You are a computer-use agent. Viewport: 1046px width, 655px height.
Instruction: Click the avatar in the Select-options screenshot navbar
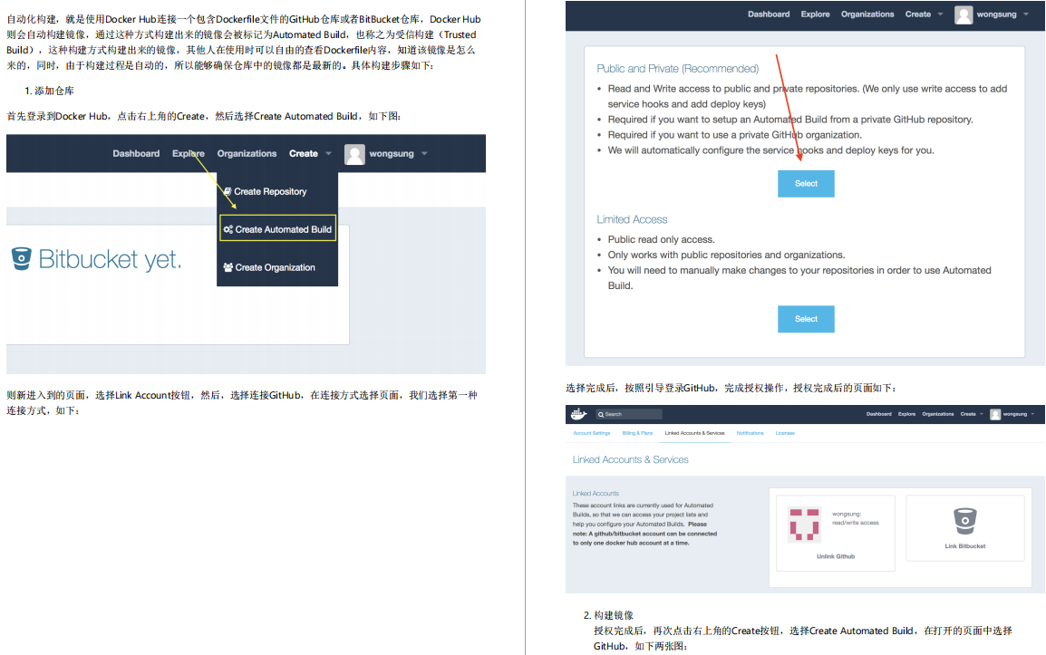coord(964,14)
